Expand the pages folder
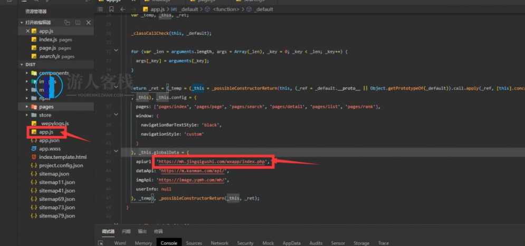This screenshot has height=246, width=525. click(46, 107)
